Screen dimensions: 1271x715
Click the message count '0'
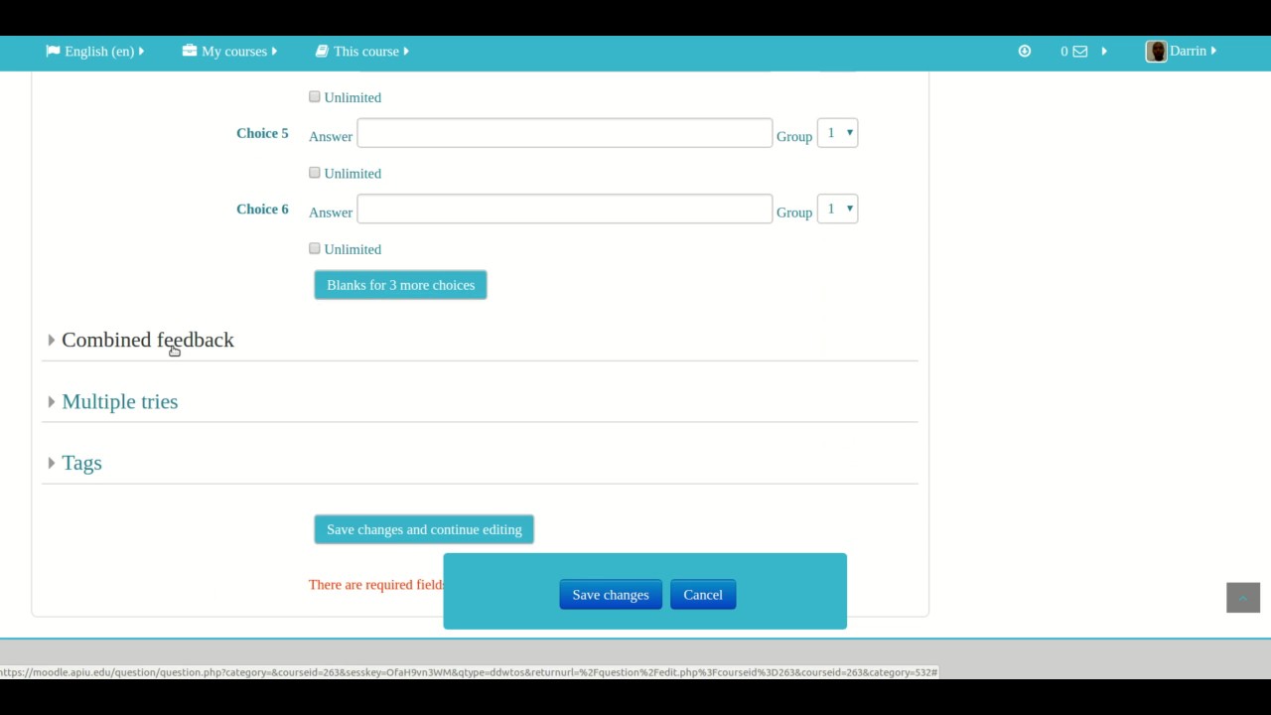coord(1064,52)
